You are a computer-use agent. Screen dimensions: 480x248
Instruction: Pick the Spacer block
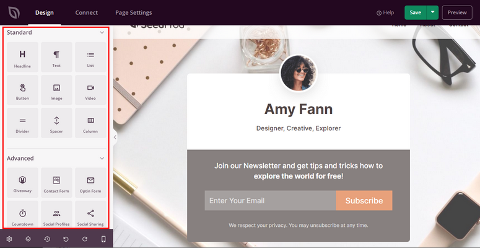[56, 123]
